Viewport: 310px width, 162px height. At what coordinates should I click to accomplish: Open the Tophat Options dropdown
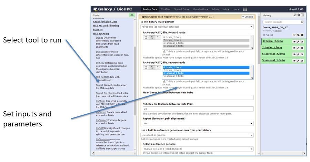(x=248, y=17)
